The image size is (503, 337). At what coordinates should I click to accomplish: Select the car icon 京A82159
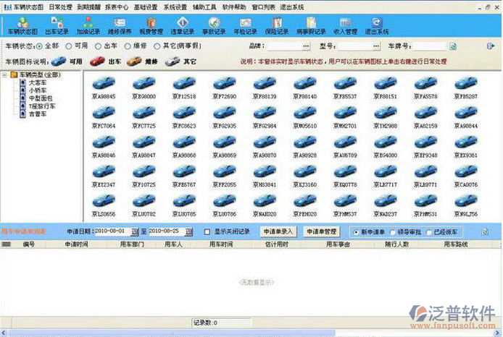[425, 117]
